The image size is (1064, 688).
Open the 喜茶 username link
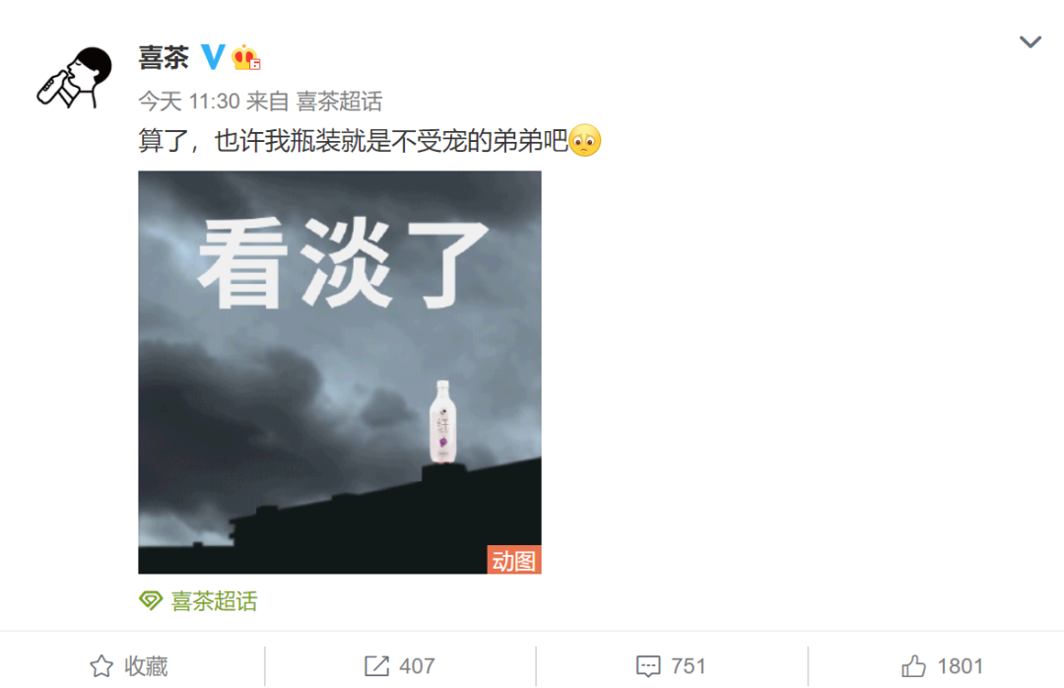coord(164,58)
